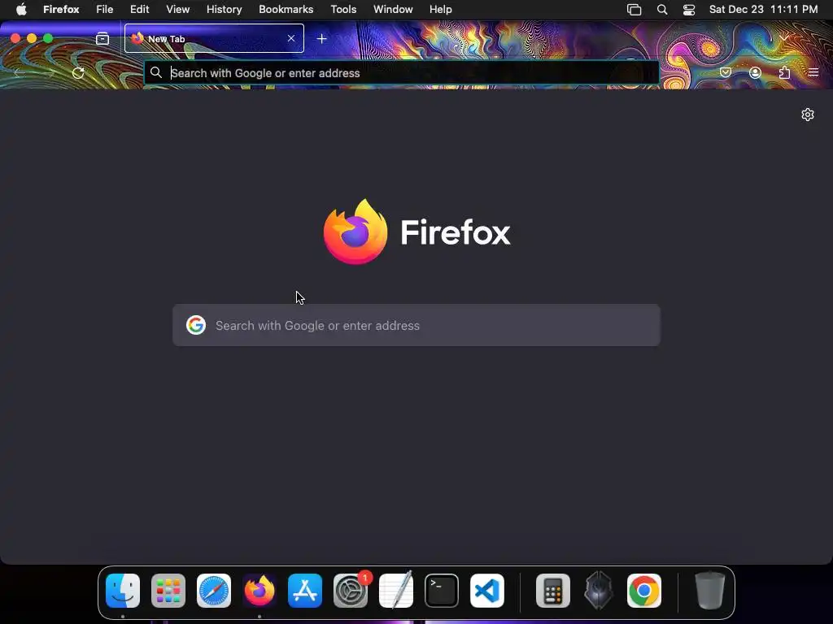The height and width of the screenshot is (624, 833).
Task: Open the Trash from the dock
Action: [710, 591]
